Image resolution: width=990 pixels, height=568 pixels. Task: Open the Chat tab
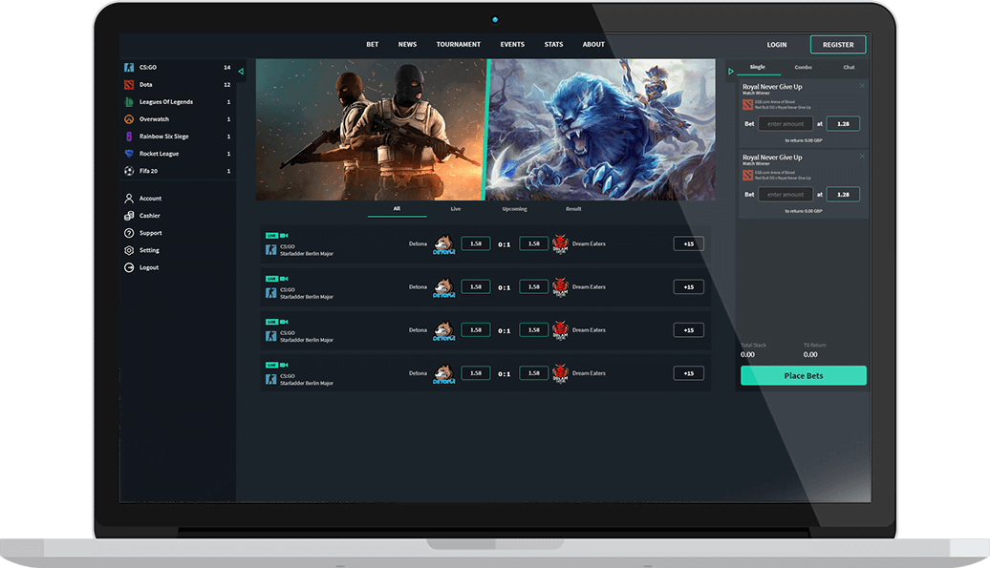849,67
